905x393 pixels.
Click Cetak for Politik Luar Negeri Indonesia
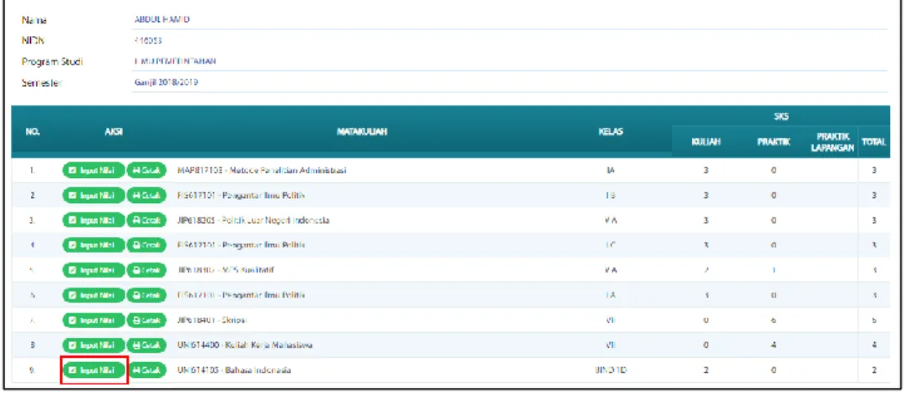tap(146, 220)
